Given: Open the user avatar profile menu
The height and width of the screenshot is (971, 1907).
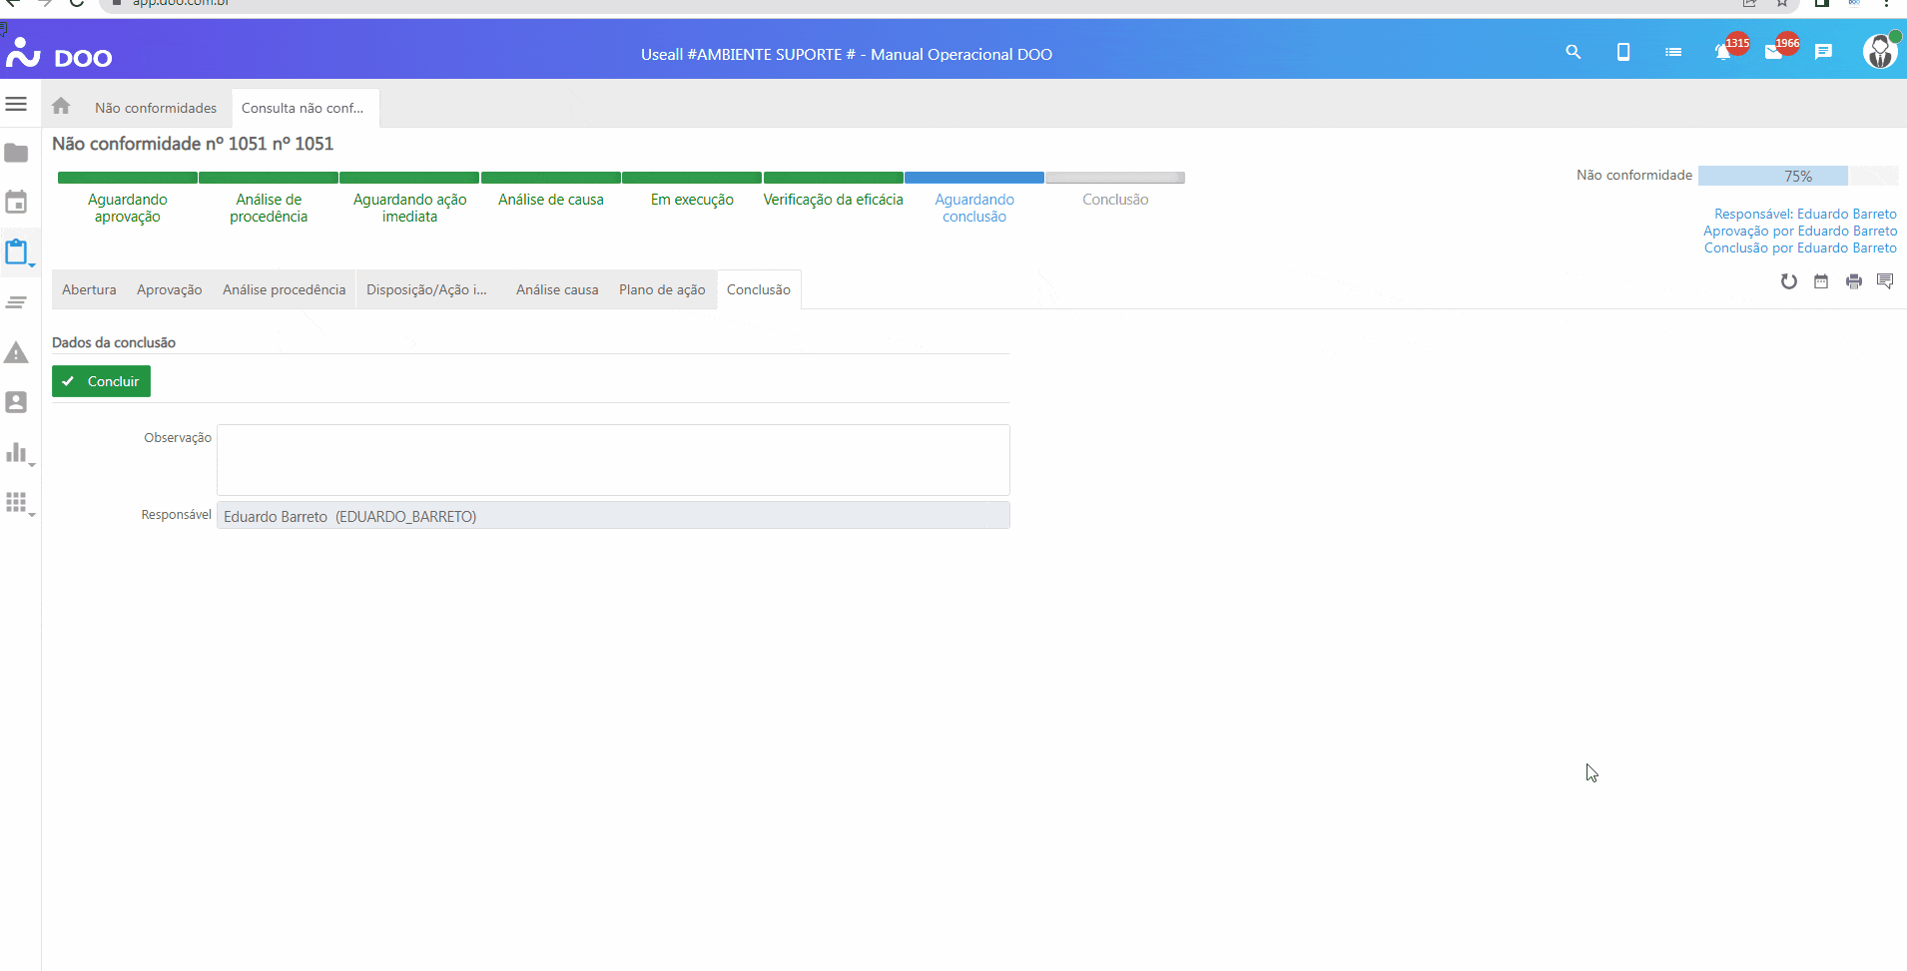Looking at the screenshot, I should [x=1879, y=52].
